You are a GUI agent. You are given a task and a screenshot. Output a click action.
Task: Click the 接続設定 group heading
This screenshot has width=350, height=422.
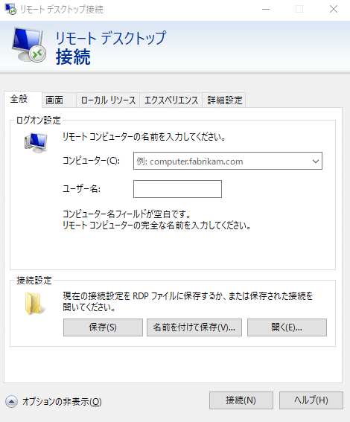click(34, 281)
